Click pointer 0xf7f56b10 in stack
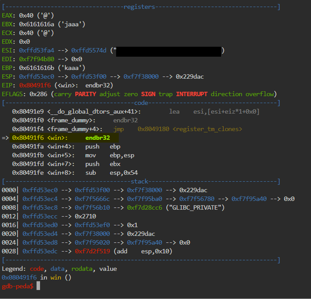 pyautogui.click(x=92, y=208)
